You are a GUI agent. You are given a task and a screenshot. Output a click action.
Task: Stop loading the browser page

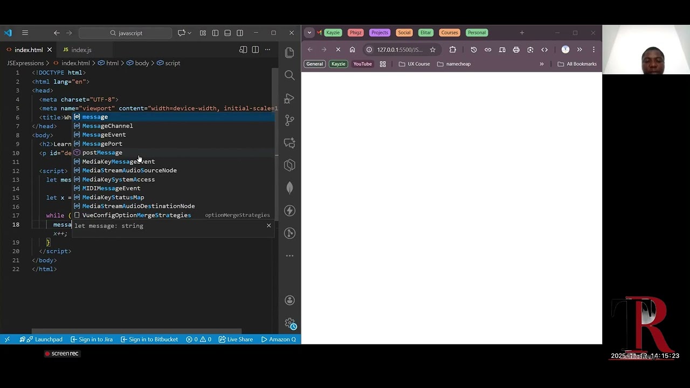point(338,50)
